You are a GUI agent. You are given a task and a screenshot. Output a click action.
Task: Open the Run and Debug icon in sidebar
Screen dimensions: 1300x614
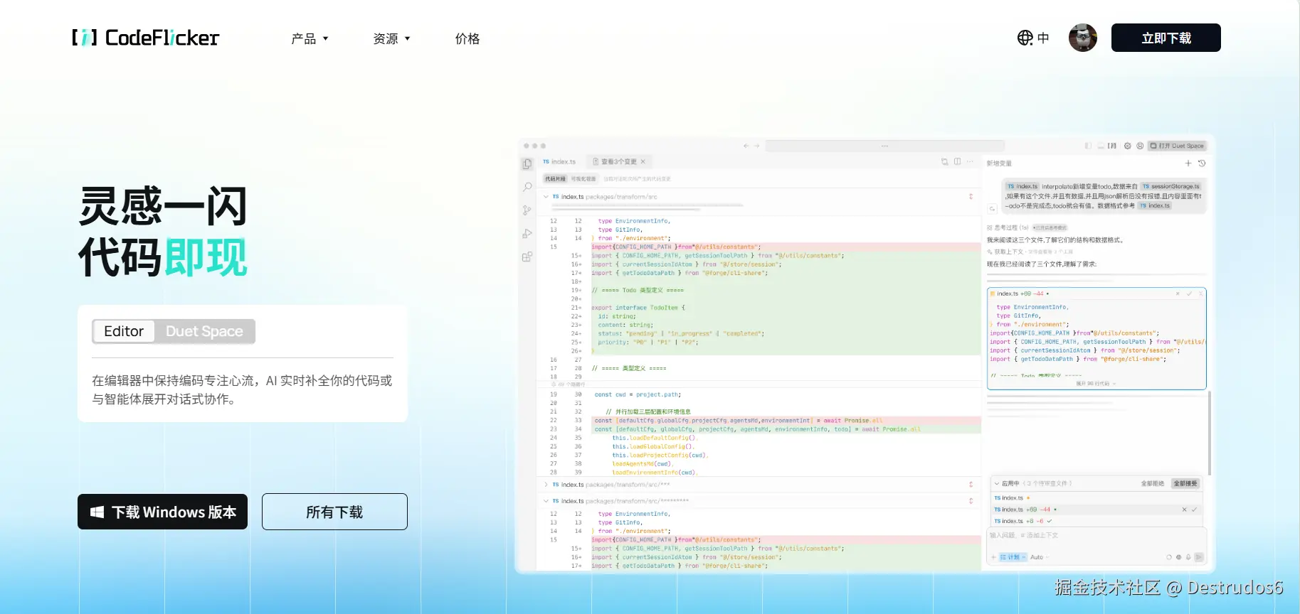(527, 234)
